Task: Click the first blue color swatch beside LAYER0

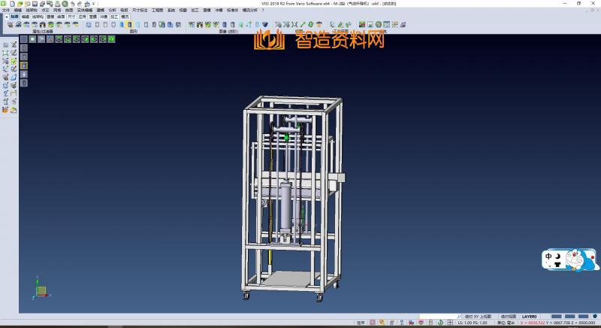Action: (554, 316)
